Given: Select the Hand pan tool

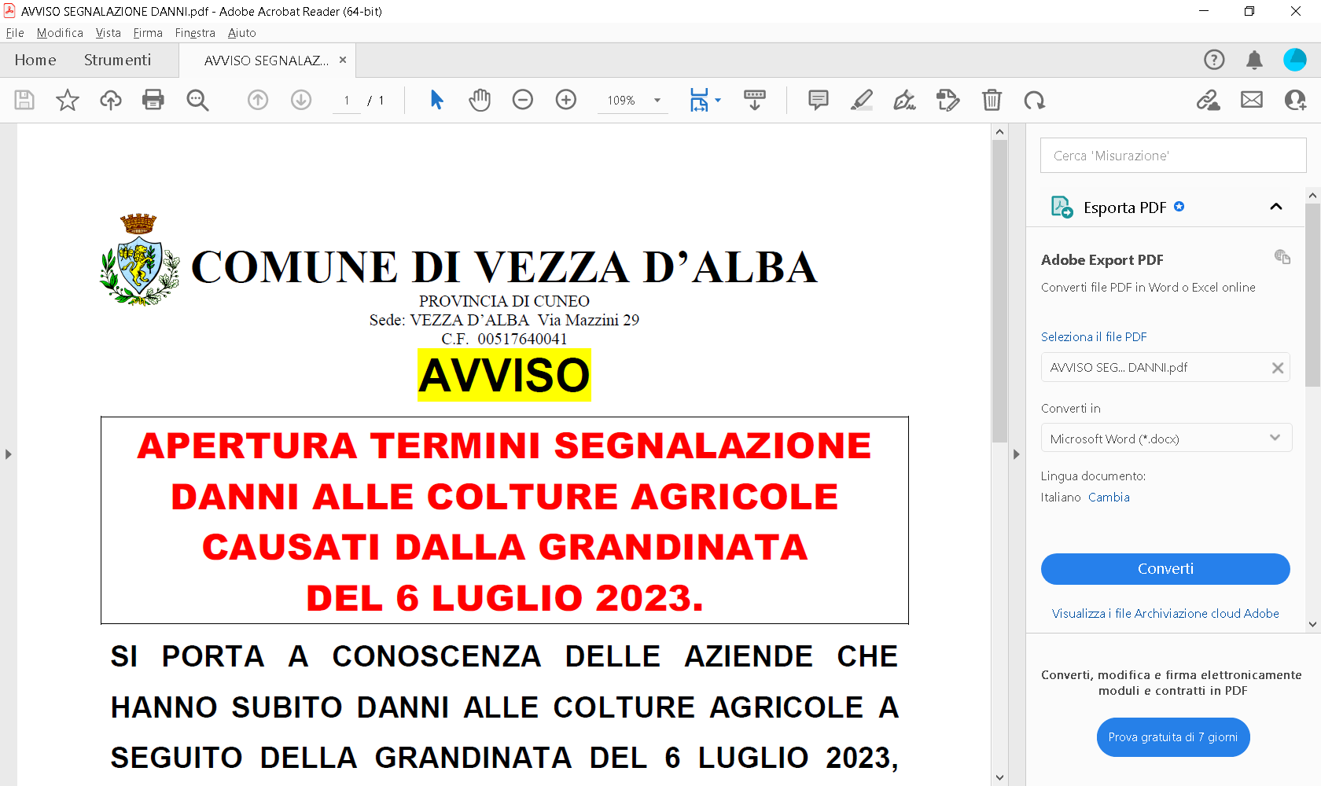Looking at the screenshot, I should (480, 100).
